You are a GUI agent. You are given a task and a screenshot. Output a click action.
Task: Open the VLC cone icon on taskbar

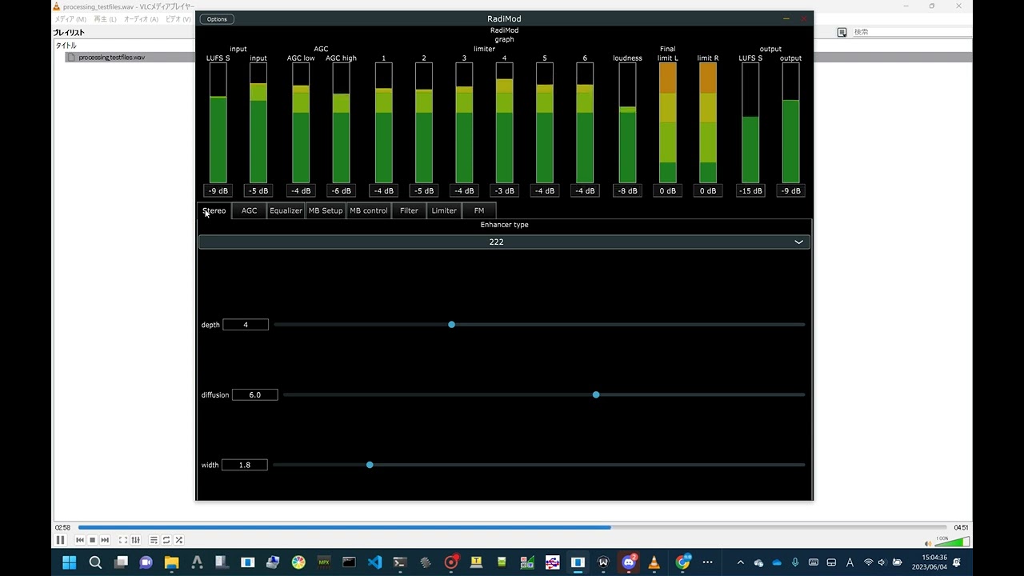point(654,562)
